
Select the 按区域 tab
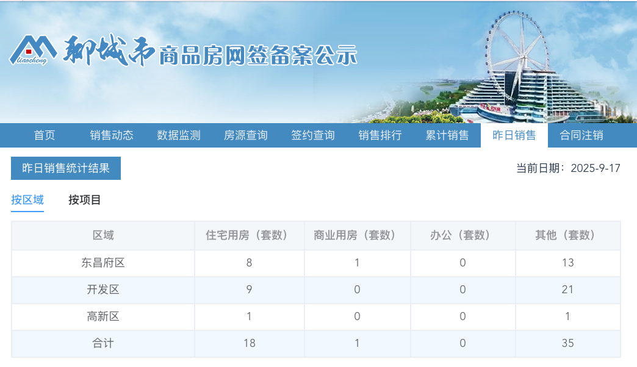click(x=27, y=199)
